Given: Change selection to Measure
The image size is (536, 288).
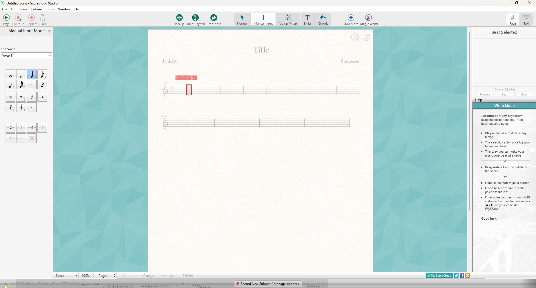Looking at the screenshot, I should [485, 94].
